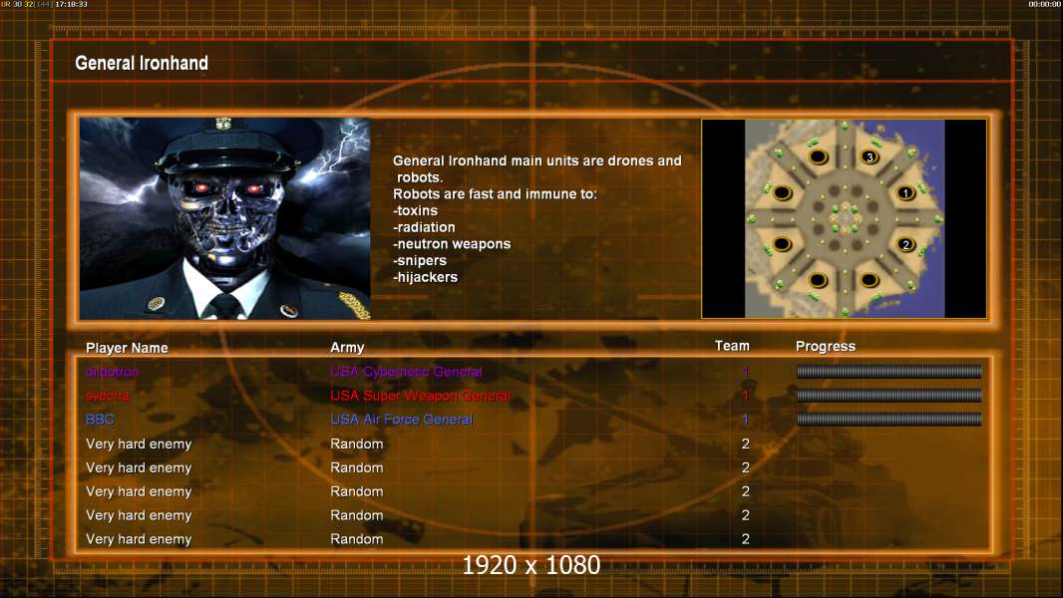
Task: Click the clock readout '17:18:33' in the corner
Action: 71,4
